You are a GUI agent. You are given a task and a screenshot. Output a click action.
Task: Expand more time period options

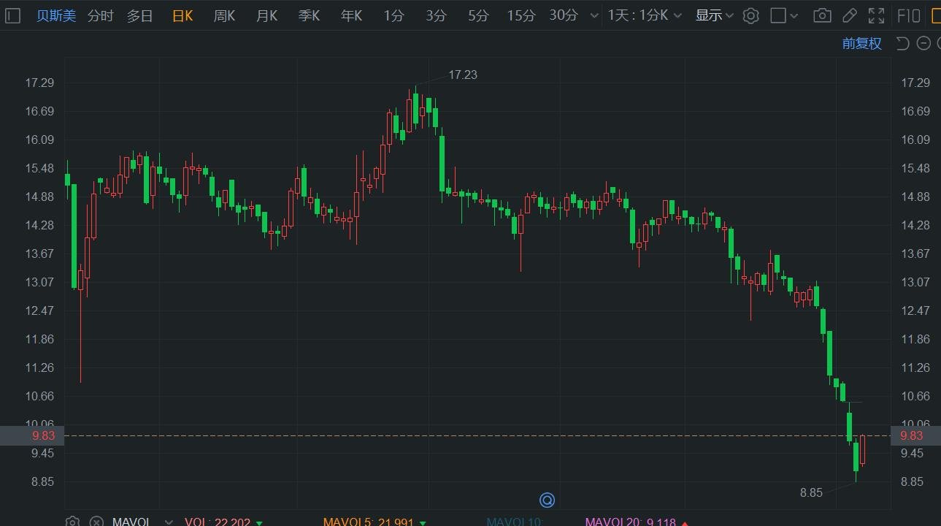[594, 15]
